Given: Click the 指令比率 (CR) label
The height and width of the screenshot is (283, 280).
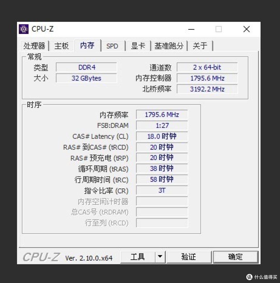Looking at the screenshot, I should (x=106, y=191).
